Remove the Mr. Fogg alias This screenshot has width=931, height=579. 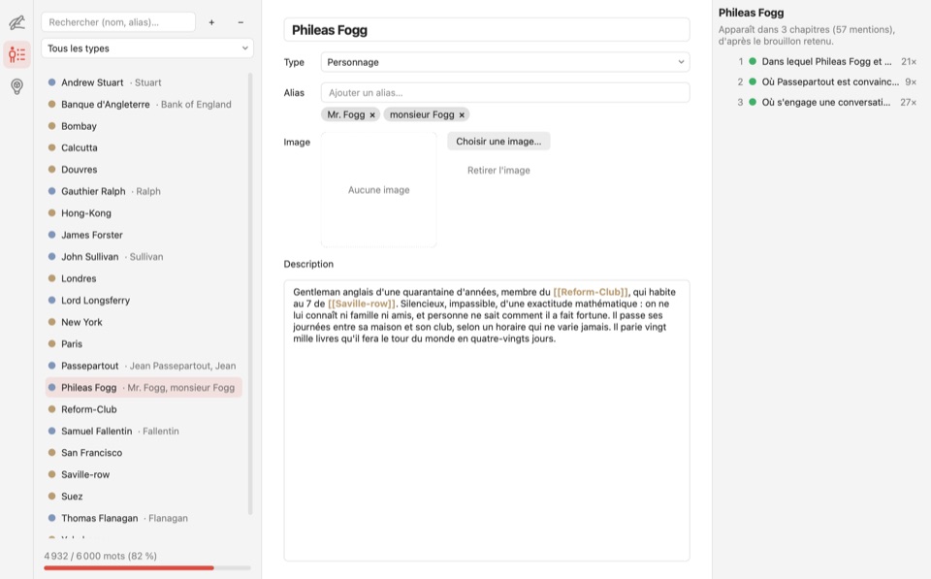point(372,114)
